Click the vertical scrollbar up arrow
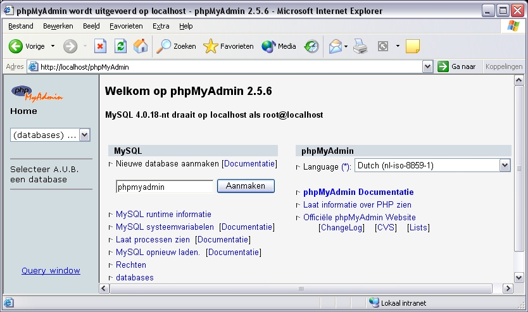Screen dimensions: 528x312 [519, 80]
